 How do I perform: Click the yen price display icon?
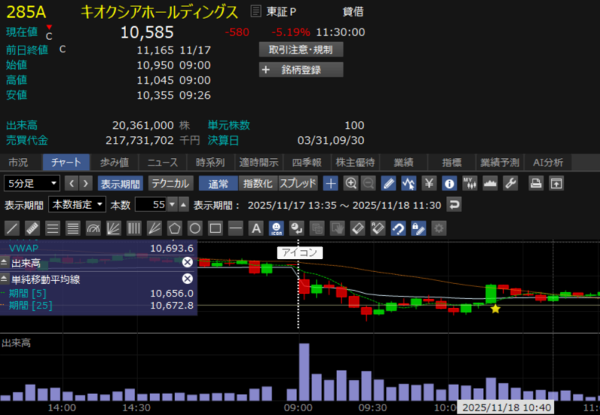pos(430,184)
